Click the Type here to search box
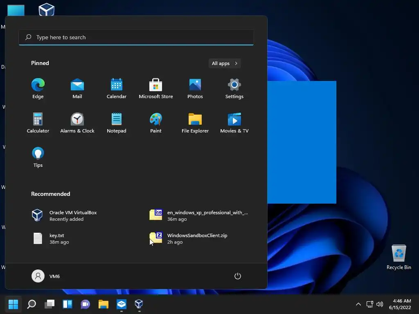Screen dimensions: 419x314 click(x=136, y=37)
